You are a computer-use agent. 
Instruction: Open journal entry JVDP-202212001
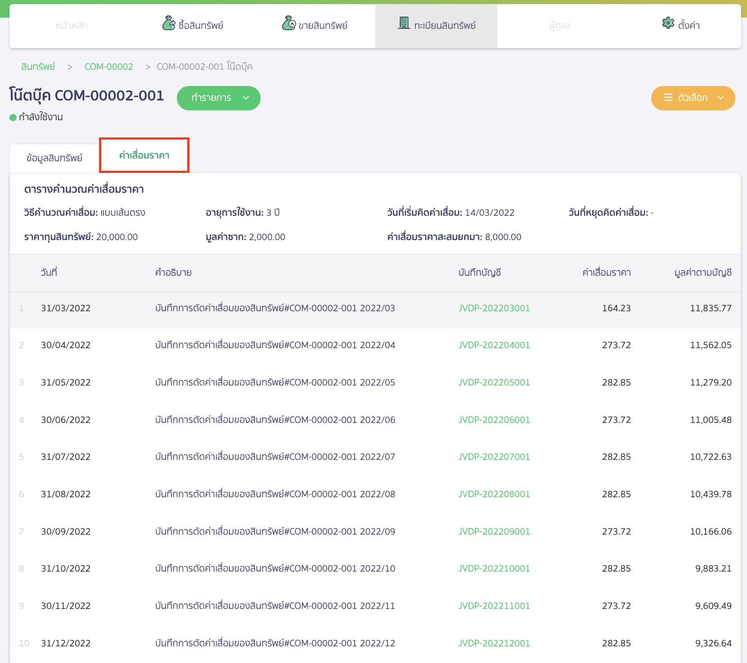494,643
